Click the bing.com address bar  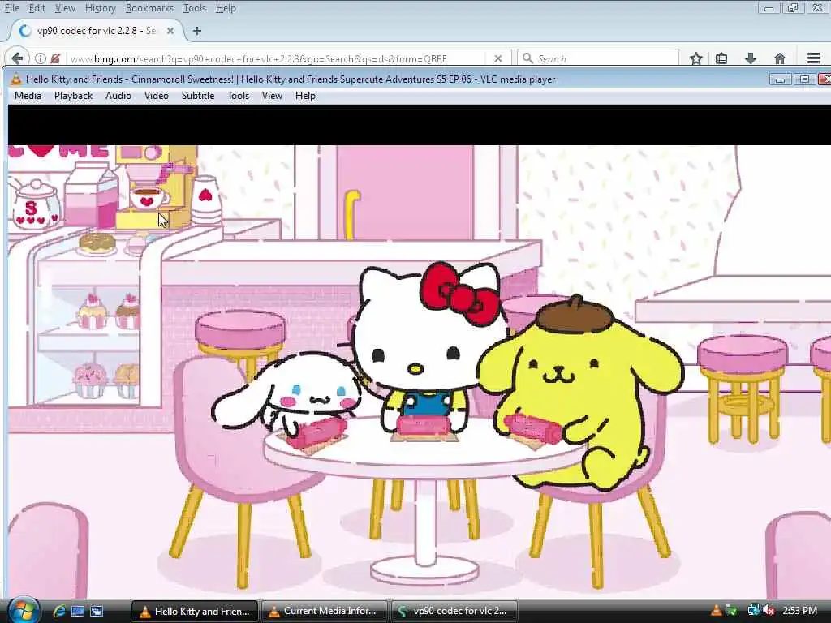click(x=276, y=58)
